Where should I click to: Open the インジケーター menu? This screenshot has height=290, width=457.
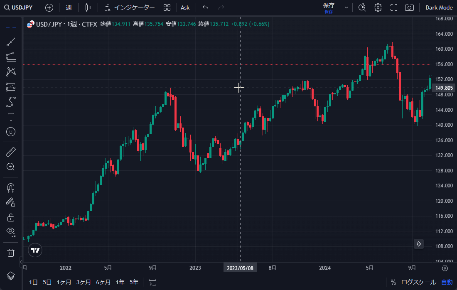point(129,7)
